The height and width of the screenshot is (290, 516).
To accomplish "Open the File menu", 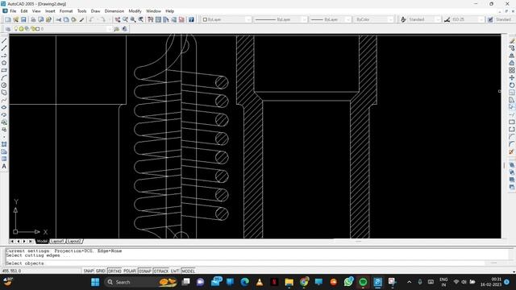I will click(x=13, y=11).
